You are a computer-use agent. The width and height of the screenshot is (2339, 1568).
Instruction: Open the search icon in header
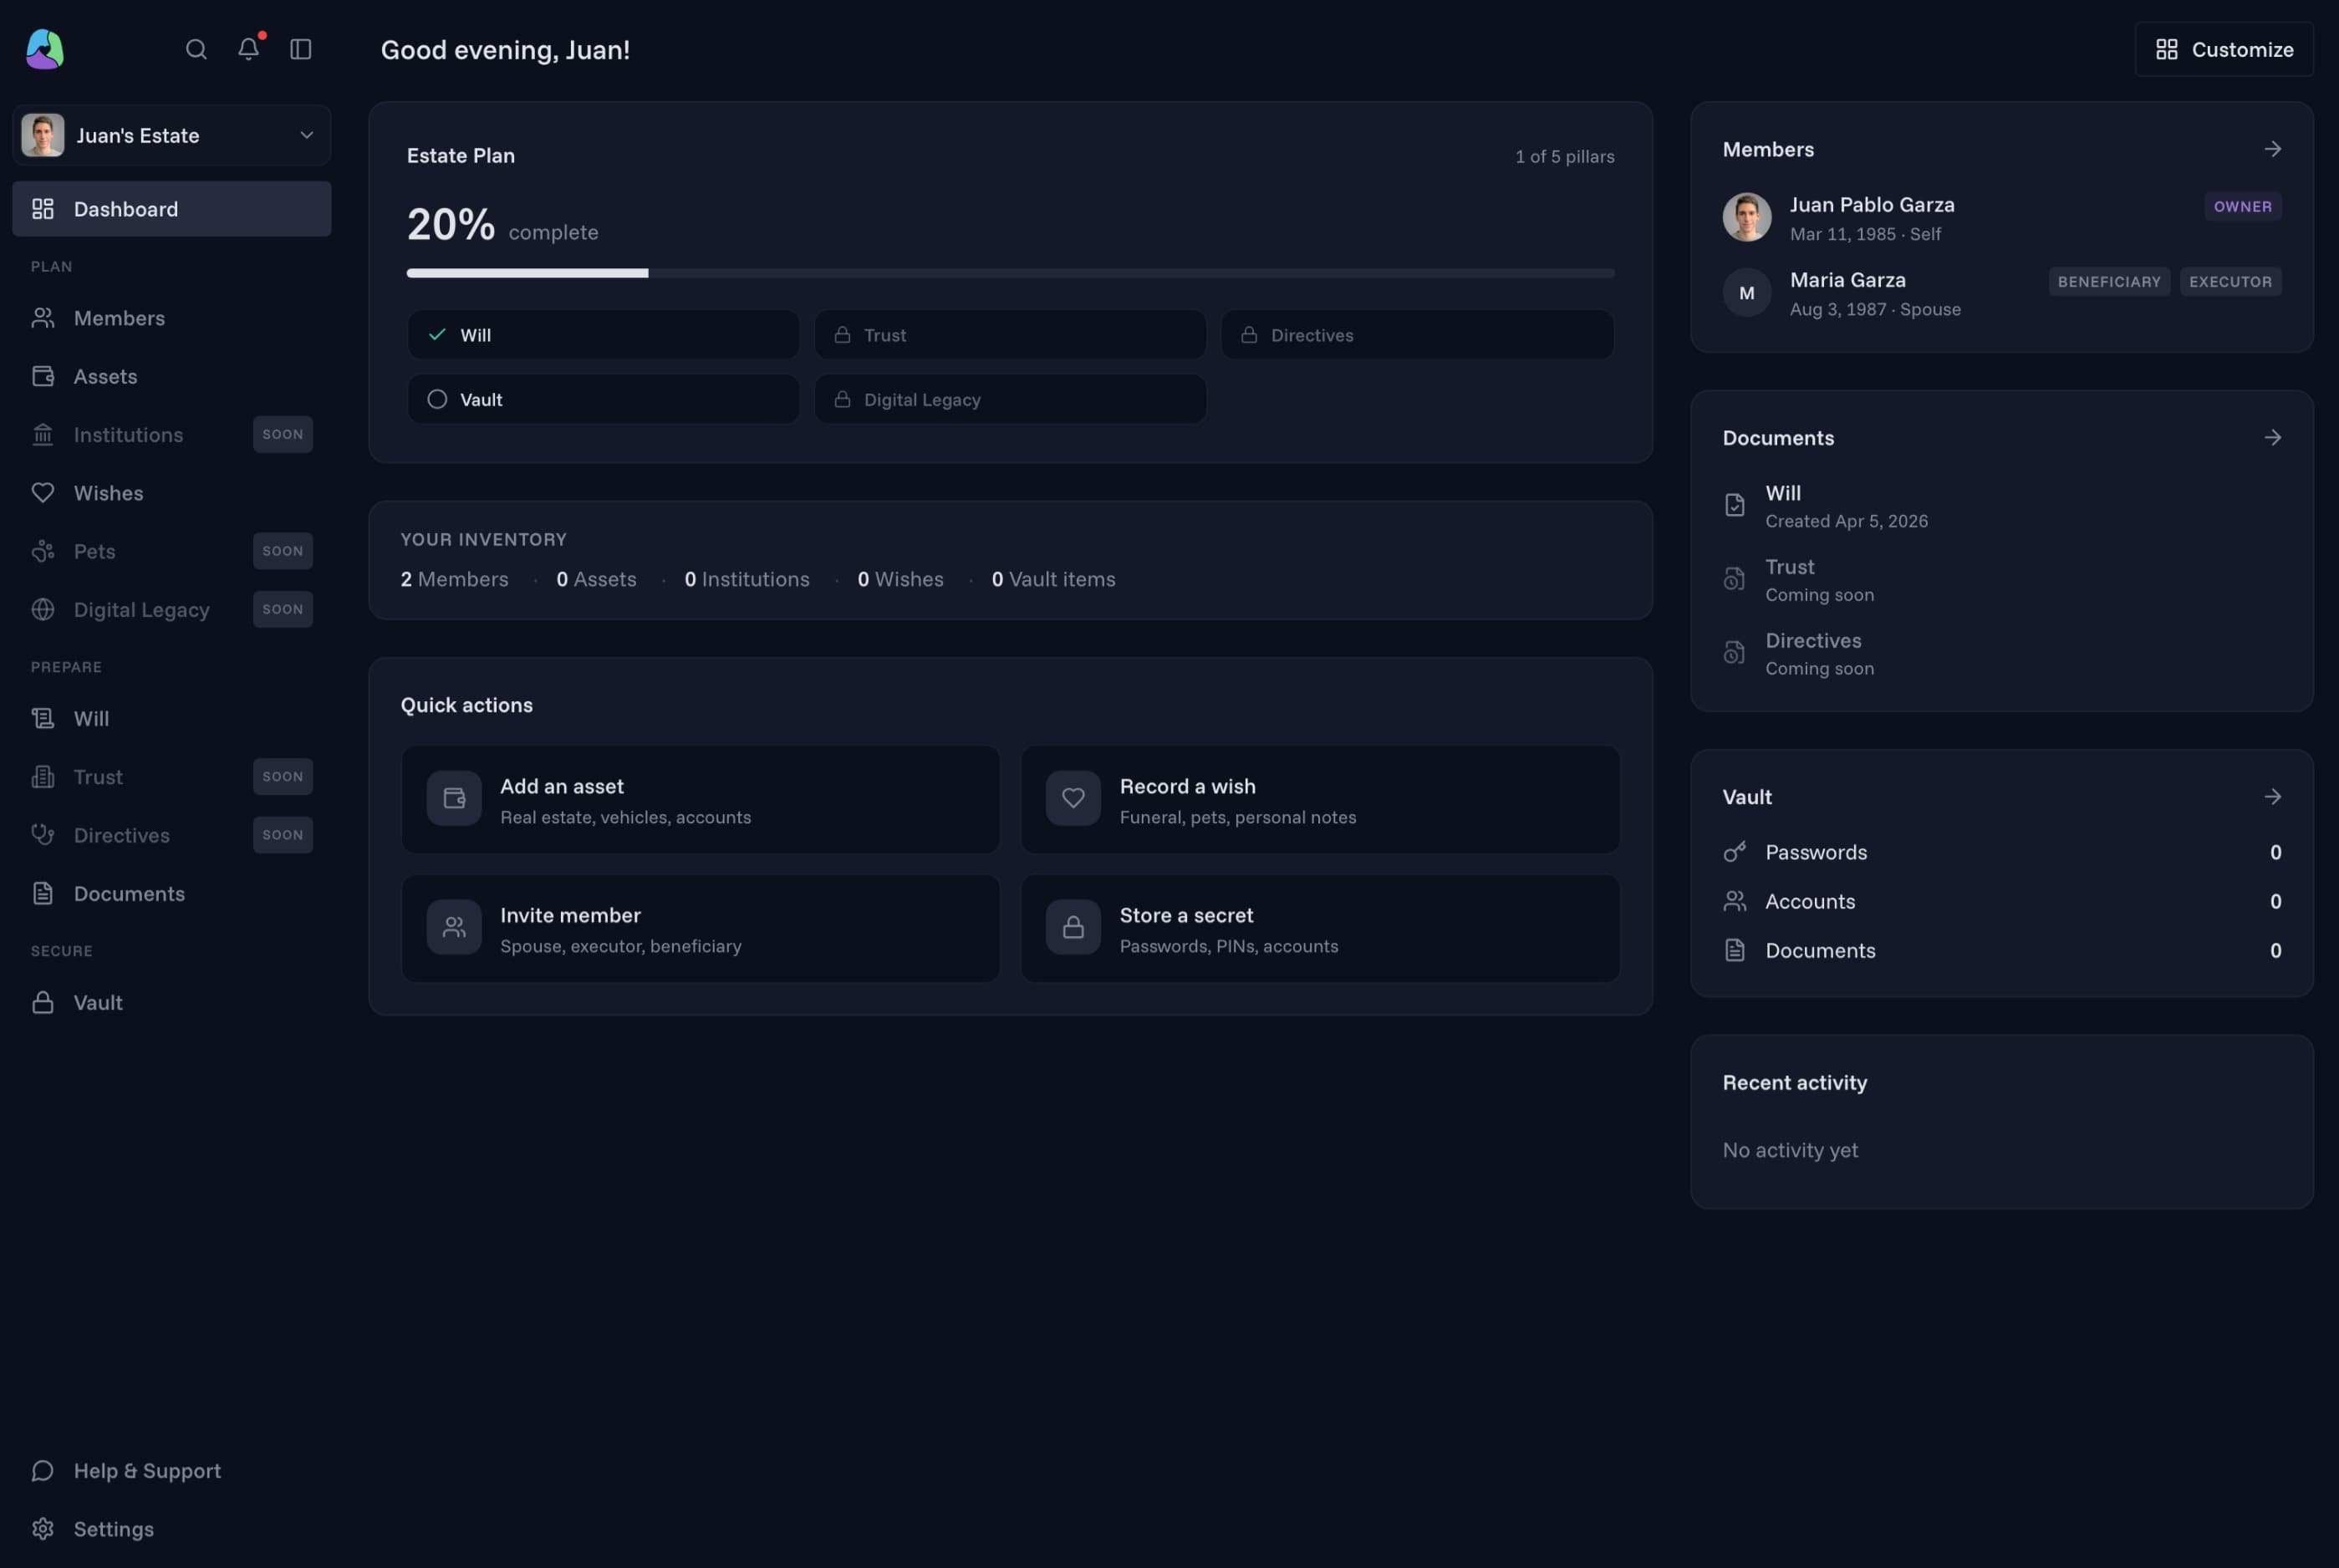(x=196, y=49)
